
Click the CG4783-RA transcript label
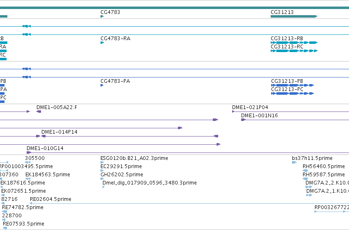(x=115, y=39)
